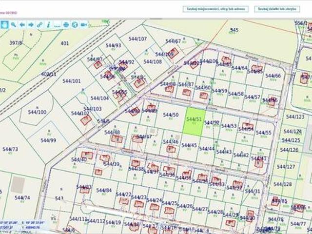
Task: Click parcel label 544/45
Action: (x=189, y=145)
